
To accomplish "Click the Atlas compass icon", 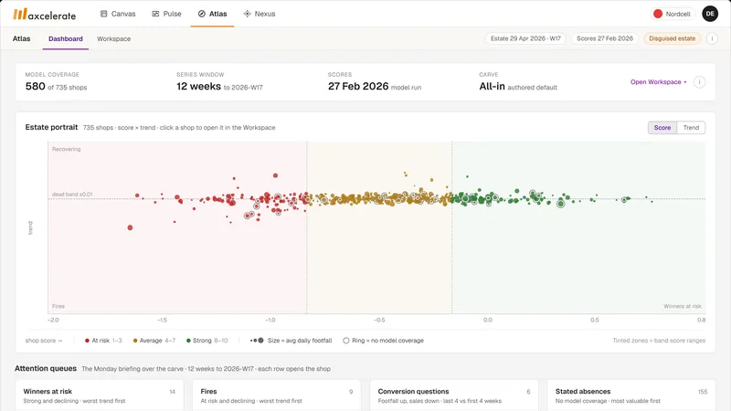I will [201, 14].
